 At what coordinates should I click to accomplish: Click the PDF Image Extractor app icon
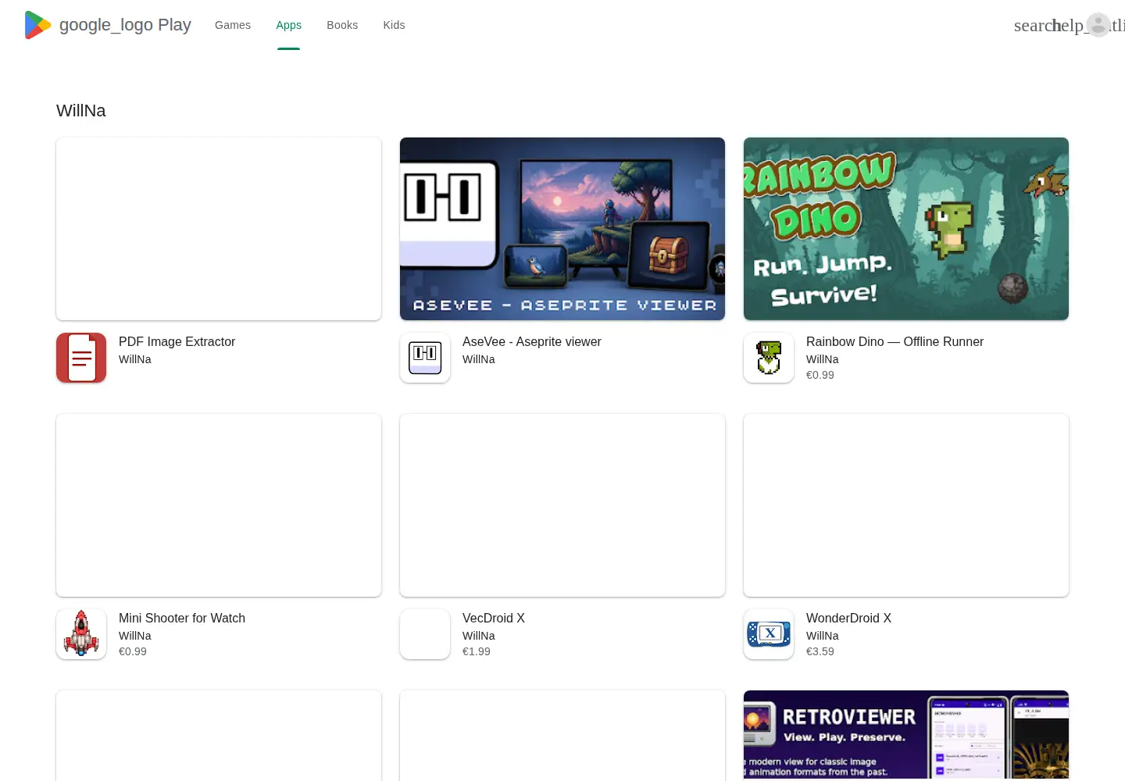[81, 358]
